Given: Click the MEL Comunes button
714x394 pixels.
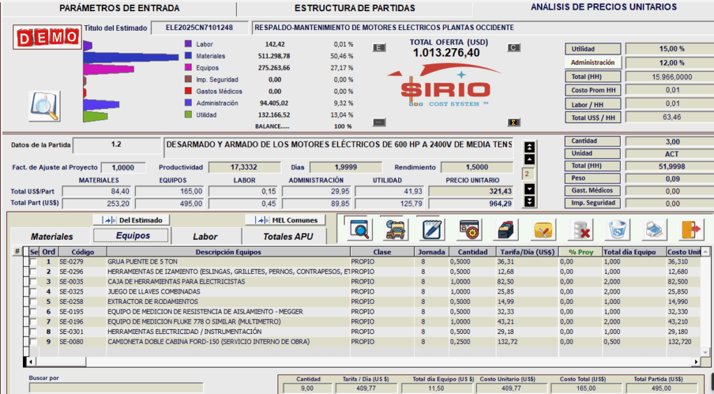Looking at the screenshot, I should coord(286,220).
